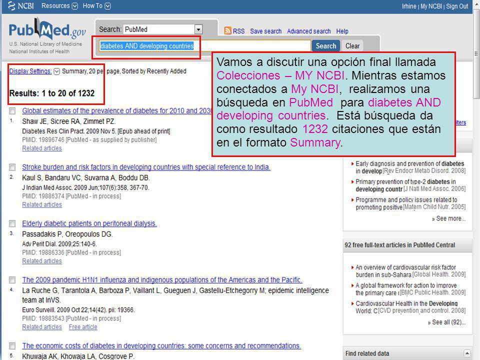Open Global estimates of diabetes prevalence article
Screen dimensions: 480x360
pyautogui.click(x=117, y=110)
